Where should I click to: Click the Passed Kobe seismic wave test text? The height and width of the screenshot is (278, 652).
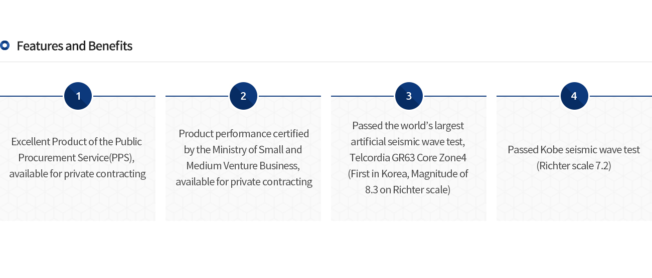pos(574,150)
